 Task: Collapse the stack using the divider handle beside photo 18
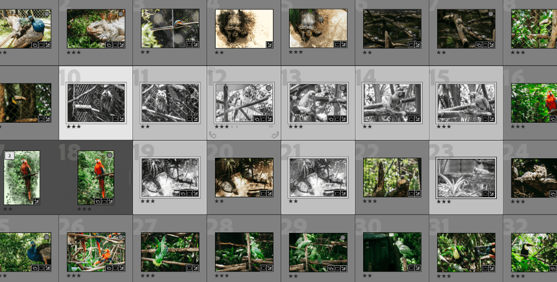point(130,177)
